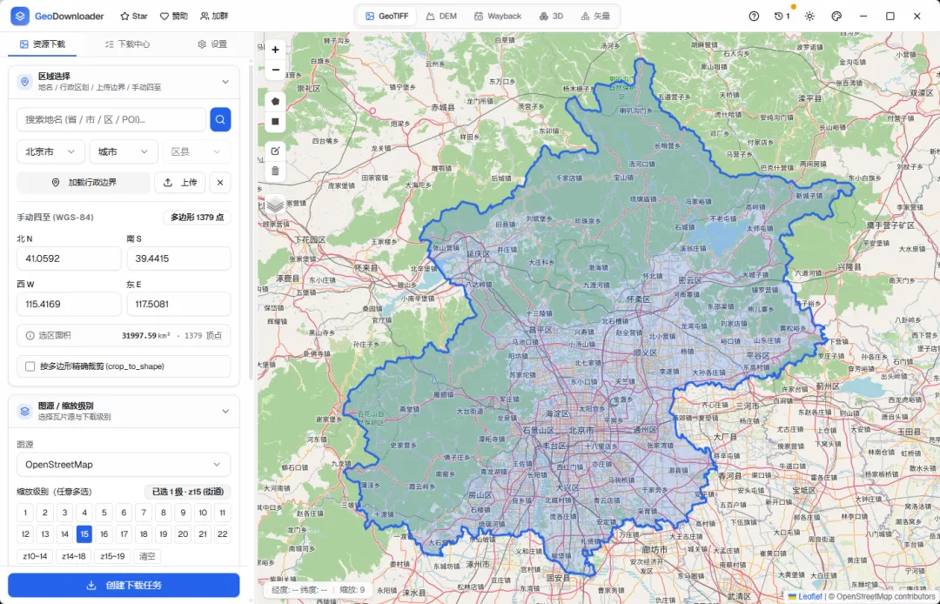Click the 西 W longitude field 115.4169
The image size is (940, 604).
click(69, 304)
